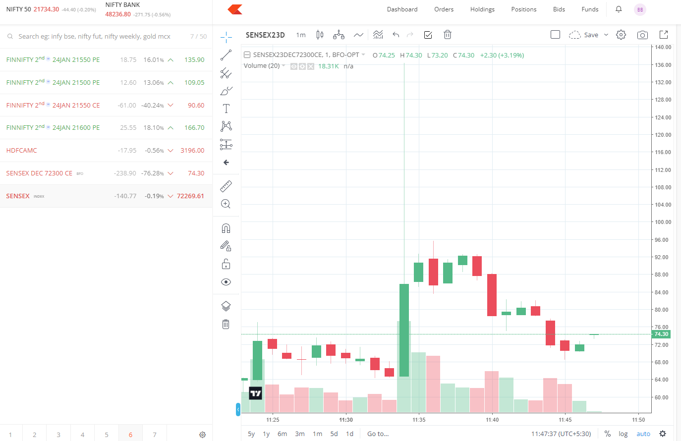Click the watchlist search field
Viewport: 681px width, 441px height.
click(x=94, y=37)
